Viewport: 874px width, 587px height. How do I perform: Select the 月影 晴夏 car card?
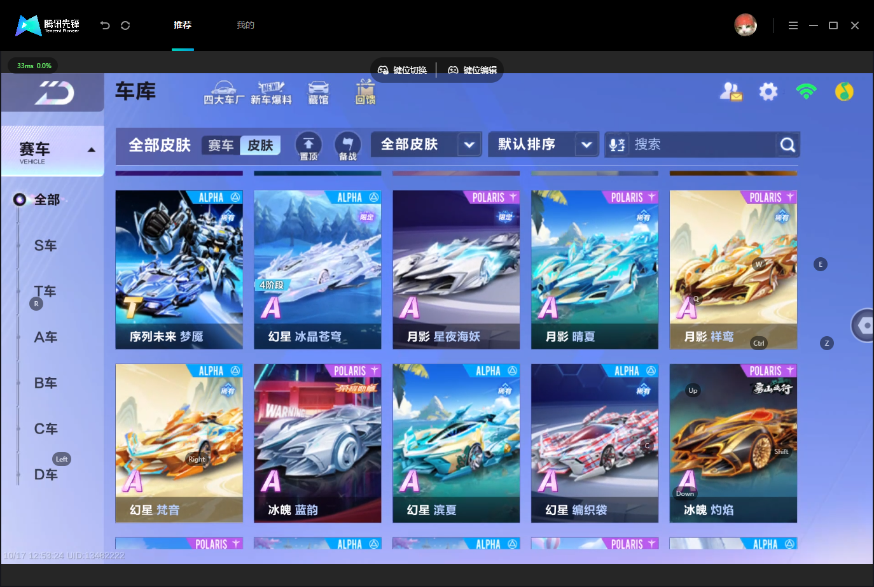point(595,269)
